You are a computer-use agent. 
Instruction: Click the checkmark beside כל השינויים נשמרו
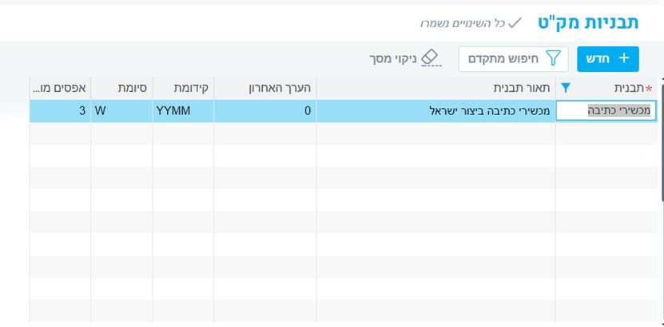[515, 22]
